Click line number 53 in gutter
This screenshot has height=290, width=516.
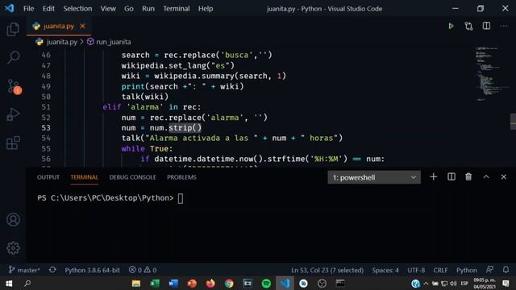[46, 127]
